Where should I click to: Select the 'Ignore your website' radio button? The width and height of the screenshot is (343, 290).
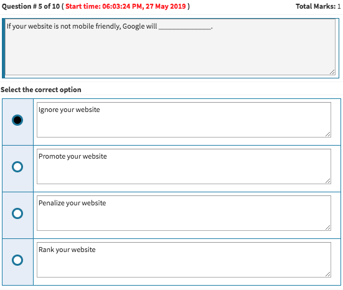click(x=17, y=120)
